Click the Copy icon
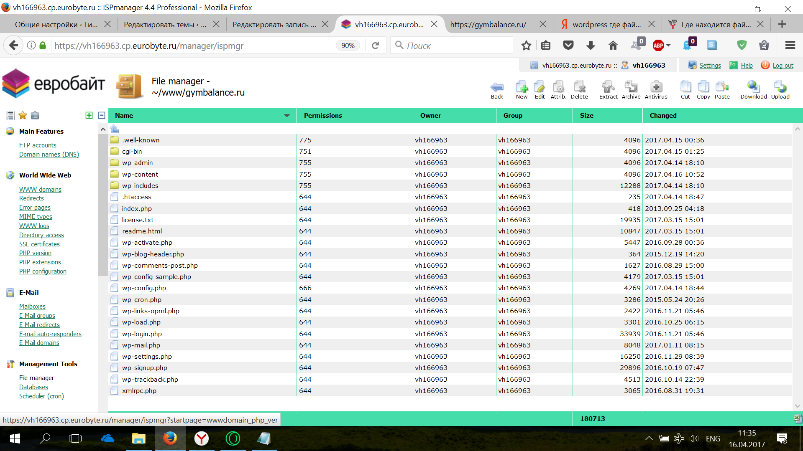803x451 pixels. point(703,90)
